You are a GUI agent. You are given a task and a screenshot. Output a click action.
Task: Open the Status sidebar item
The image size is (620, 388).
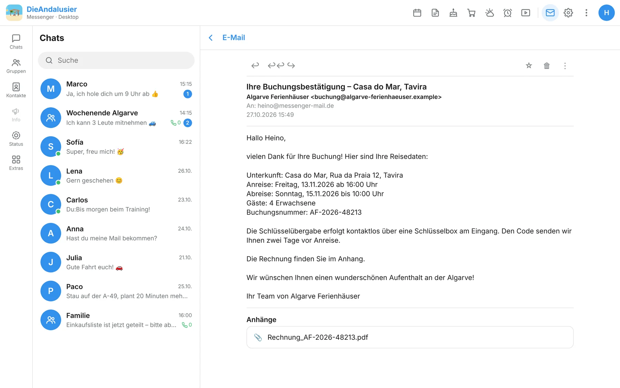pos(16,139)
